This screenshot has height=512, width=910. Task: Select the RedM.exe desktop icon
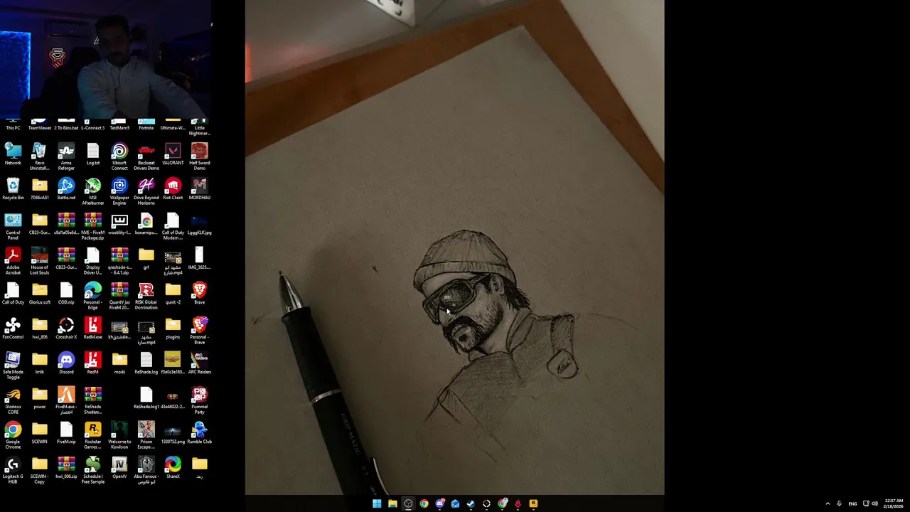tap(93, 329)
